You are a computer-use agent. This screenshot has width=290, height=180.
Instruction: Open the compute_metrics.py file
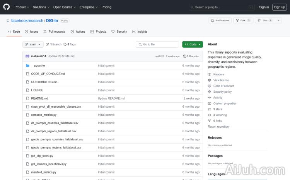44,115
